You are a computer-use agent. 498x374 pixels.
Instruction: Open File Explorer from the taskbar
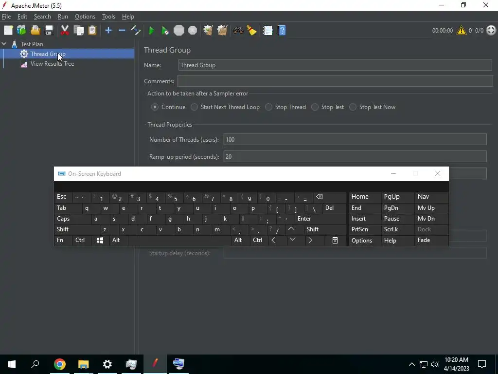coord(84,364)
